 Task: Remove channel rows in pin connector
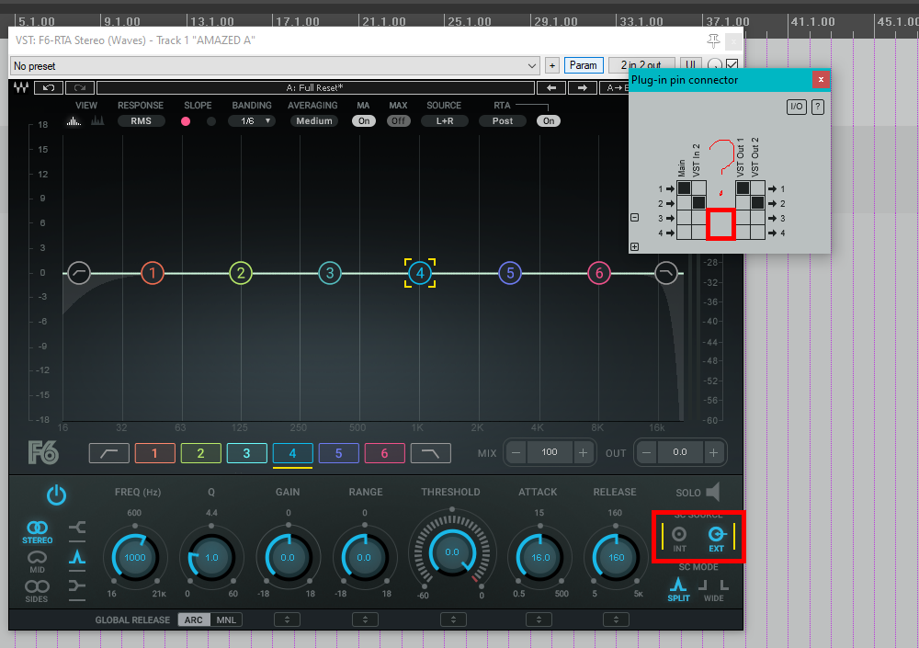635,218
